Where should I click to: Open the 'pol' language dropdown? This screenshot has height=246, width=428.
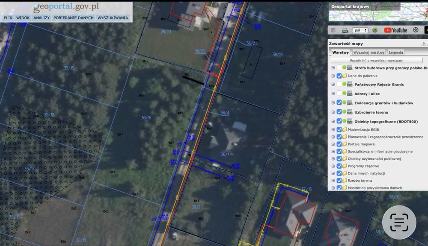(360, 30)
